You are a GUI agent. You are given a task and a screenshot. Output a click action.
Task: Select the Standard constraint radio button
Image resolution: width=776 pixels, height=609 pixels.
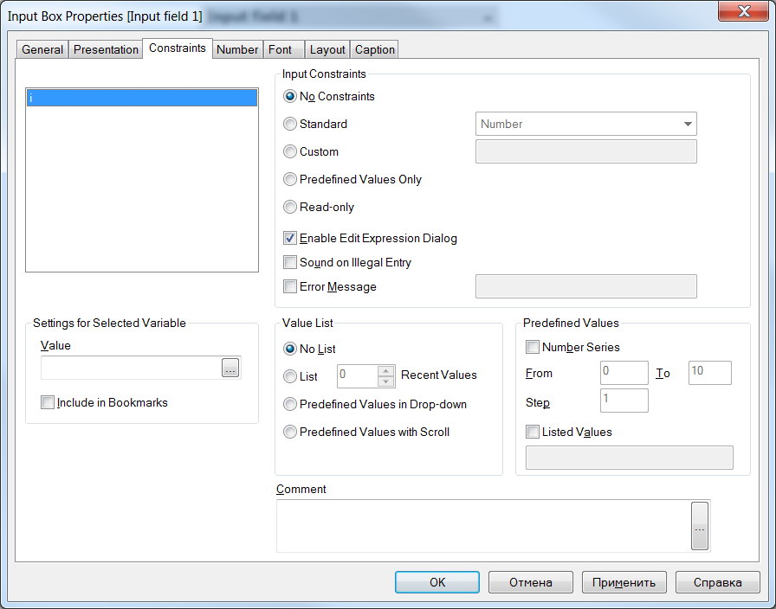point(290,124)
